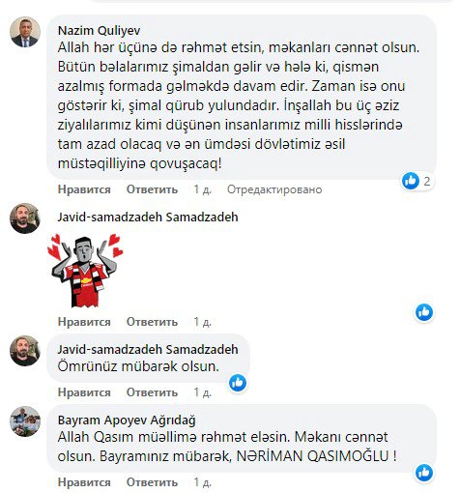Like the sticker comment via Нравится
This screenshot has height=493, width=460.
click(x=84, y=322)
